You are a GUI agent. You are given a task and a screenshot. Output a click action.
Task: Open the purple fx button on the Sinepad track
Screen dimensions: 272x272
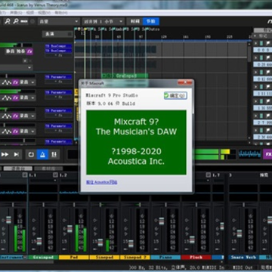tap(15, 116)
